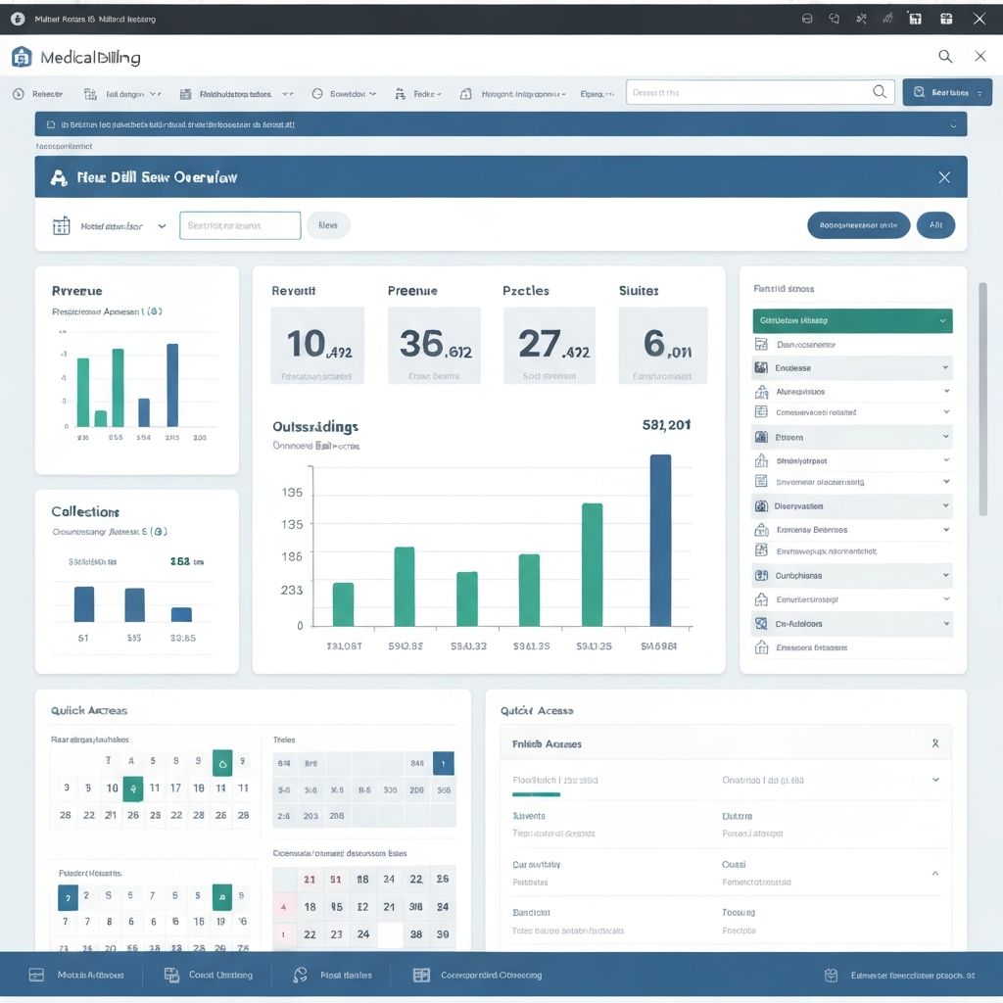Open the dropdown arrow next to the calendar filter

tap(162, 226)
